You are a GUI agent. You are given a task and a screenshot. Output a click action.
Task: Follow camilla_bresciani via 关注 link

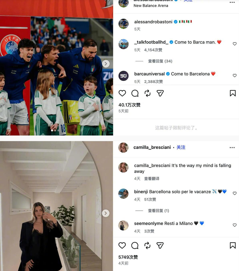pyautogui.click(x=181, y=147)
